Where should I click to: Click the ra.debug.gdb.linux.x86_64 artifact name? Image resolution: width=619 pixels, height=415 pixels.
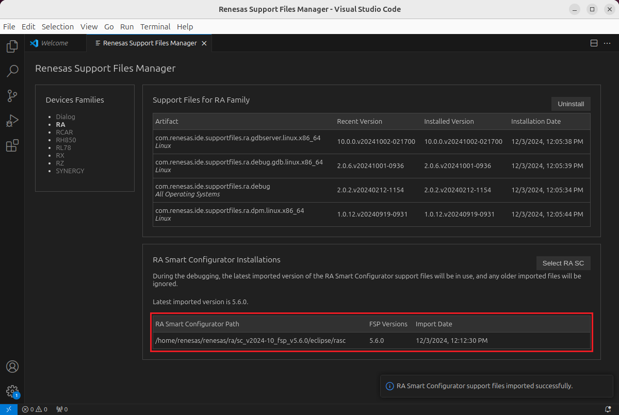[x=239, y=162]
